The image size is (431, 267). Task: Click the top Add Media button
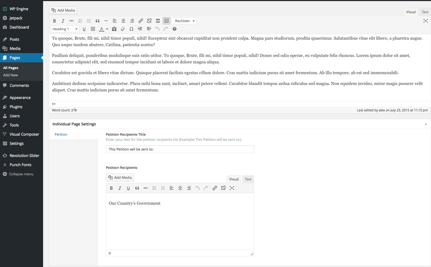(63, 10)
